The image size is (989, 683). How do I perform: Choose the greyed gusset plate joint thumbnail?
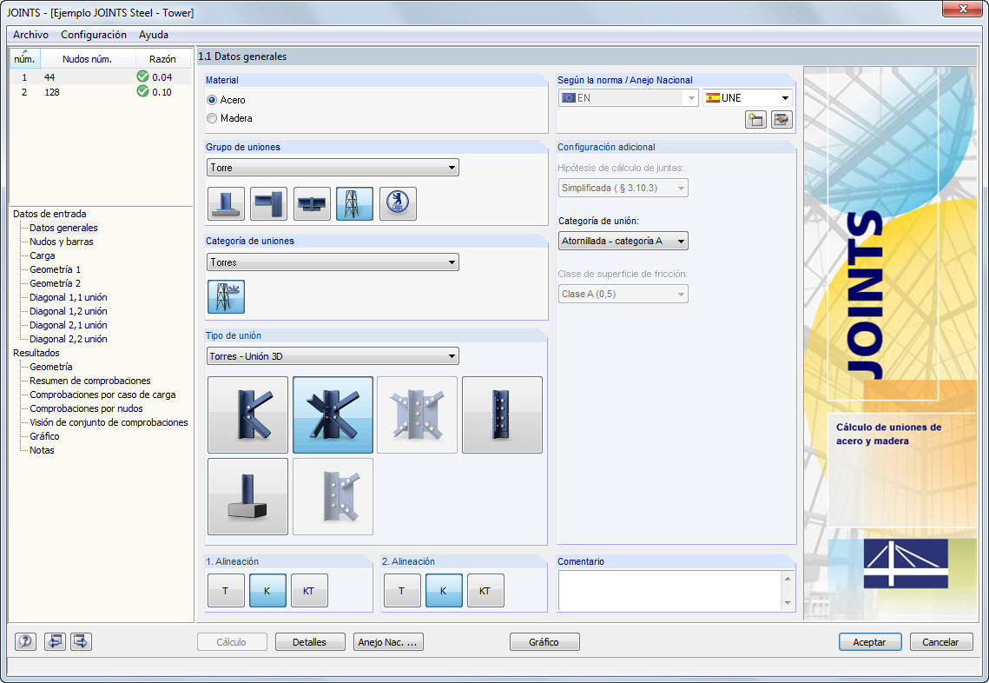417,414
